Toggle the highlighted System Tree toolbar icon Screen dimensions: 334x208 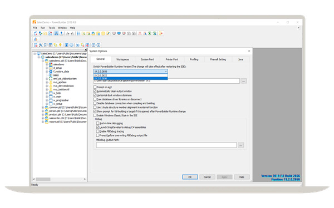56,33
